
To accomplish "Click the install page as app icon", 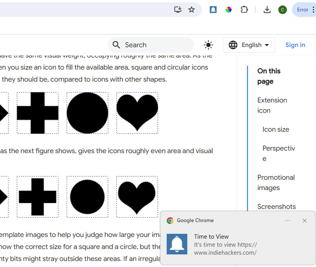I will point(178,9).
